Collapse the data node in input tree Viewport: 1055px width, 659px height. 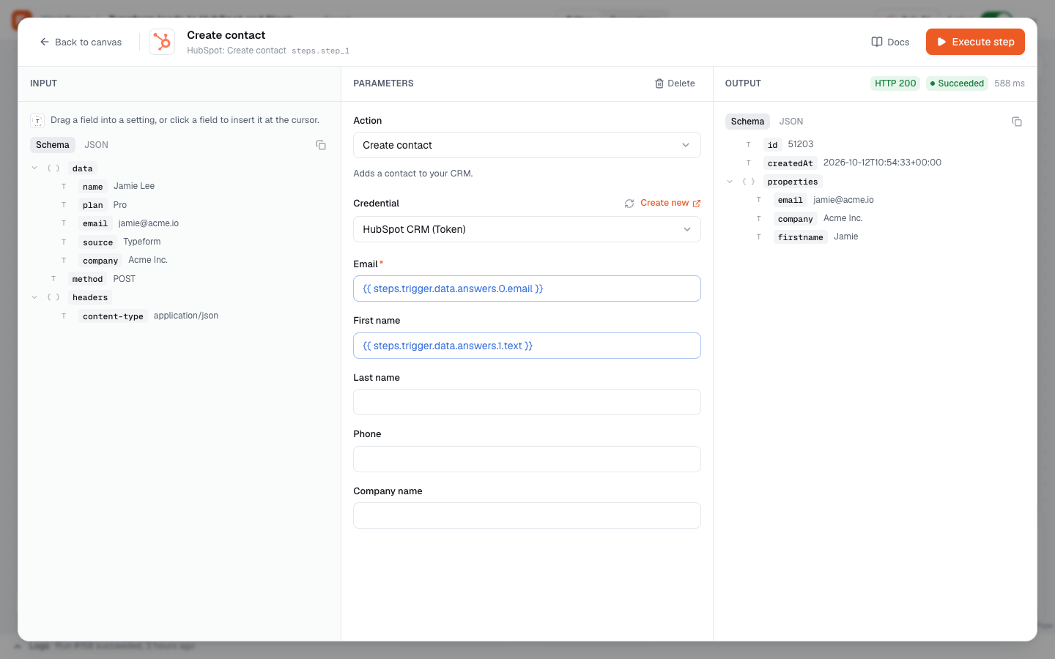click(34, 168)
